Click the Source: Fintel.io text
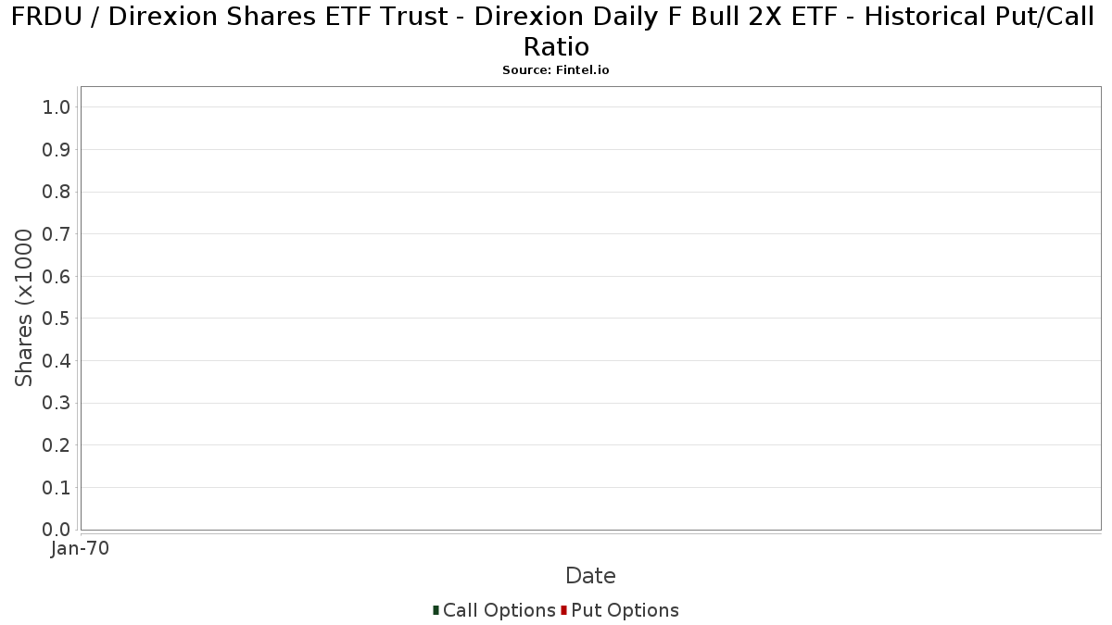 click(x=556, y=70)
